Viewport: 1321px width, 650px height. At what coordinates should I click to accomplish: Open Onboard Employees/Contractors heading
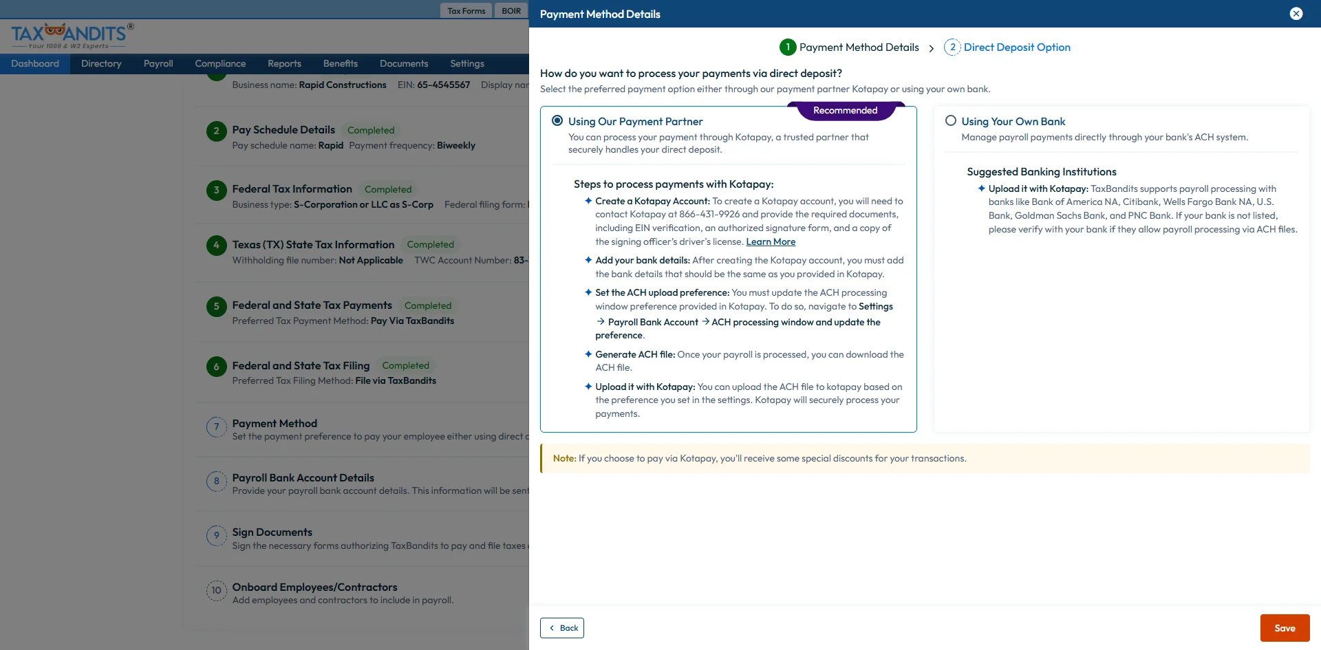click(x=314, y=587)
